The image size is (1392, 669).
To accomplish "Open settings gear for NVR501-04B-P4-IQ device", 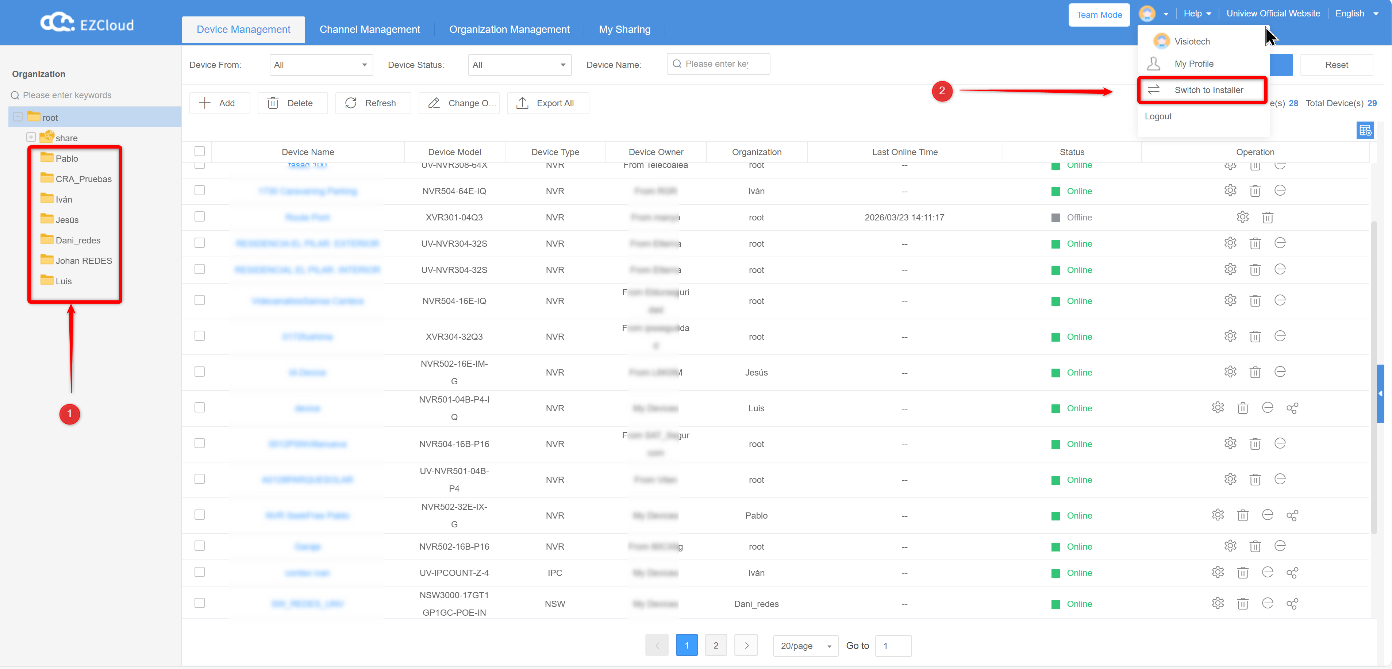I will [1218, 408].
